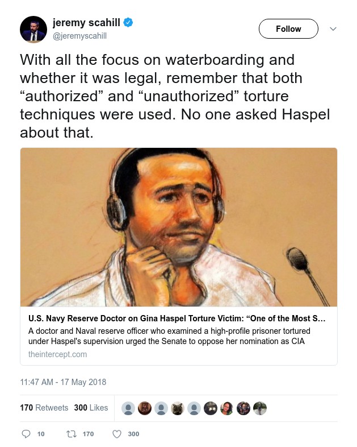Image resolution: width=357 pixels, height=447 pixels.
Task: Click the article description text in card
Action: tap(169, 336)
